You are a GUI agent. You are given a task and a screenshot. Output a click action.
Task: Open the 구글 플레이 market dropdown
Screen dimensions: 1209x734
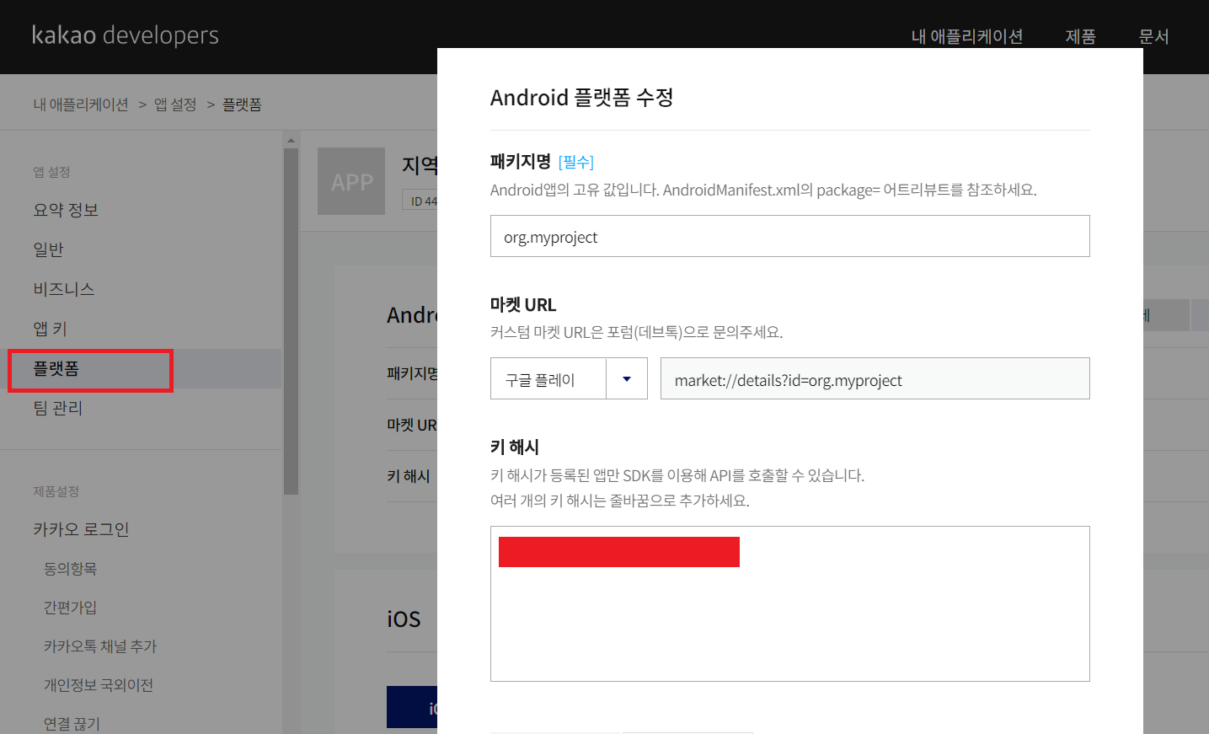pyautogui.click(x=569, y=378)
